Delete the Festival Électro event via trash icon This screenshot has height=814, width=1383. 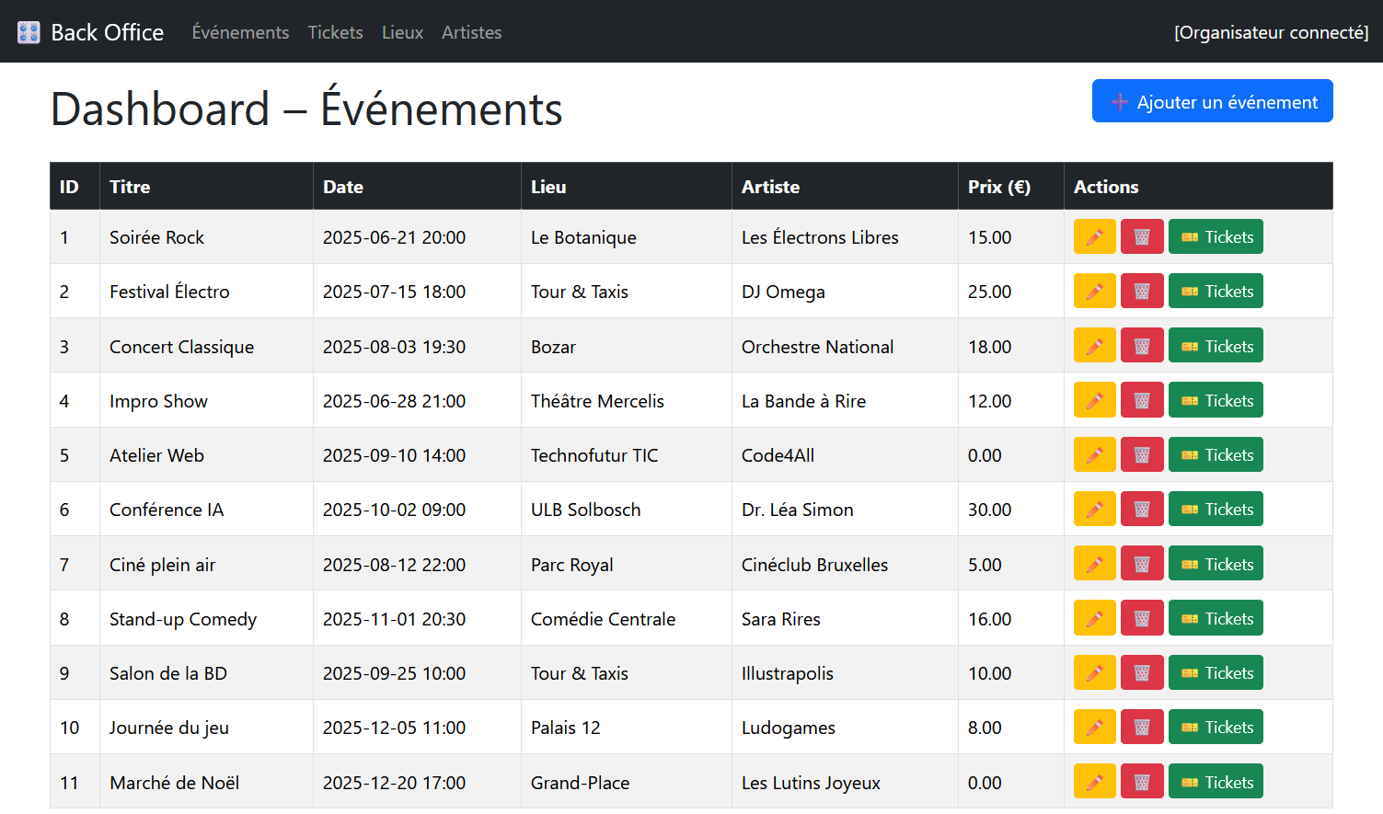click(x=1142, y=291)
